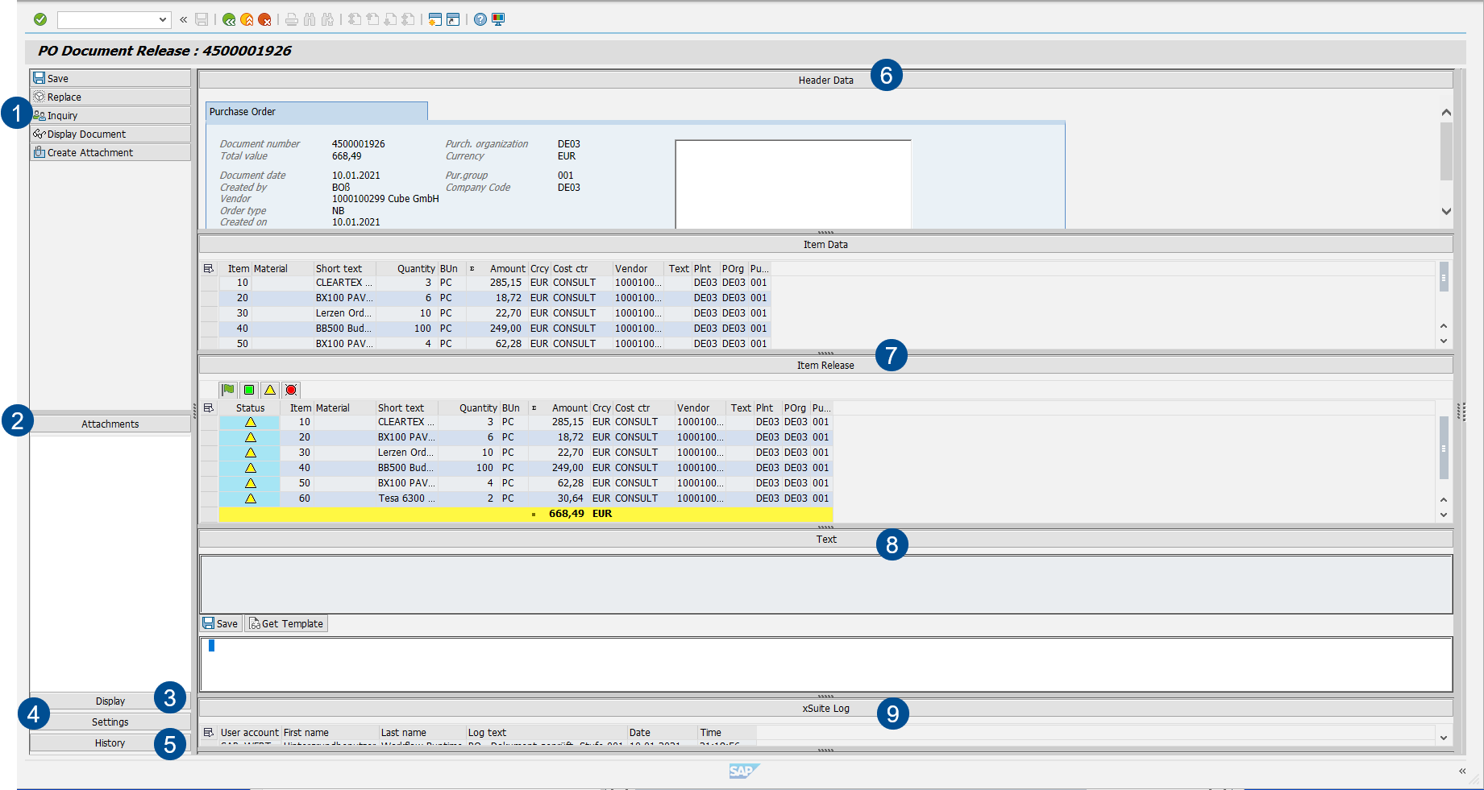Click the Help question mark icon

[x=481, y=19]
